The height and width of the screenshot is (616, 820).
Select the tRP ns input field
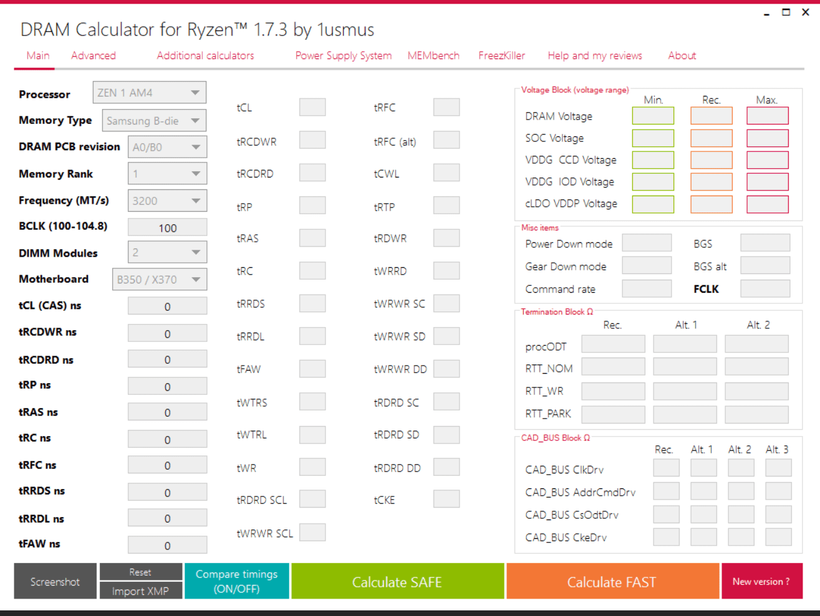pos(167,386)
